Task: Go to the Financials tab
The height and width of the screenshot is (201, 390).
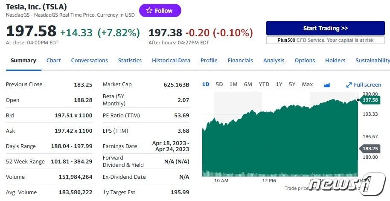Action: click(x=240, y=61)
